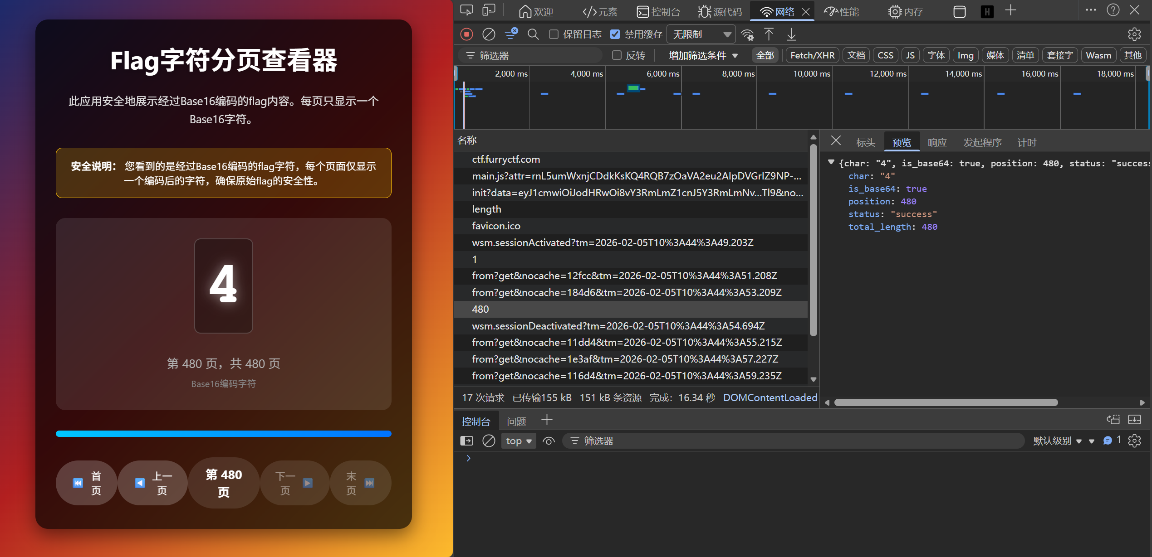Switch to the Response tab
Viewport: 1152px width, 557px height.
[x=937, y=143]
